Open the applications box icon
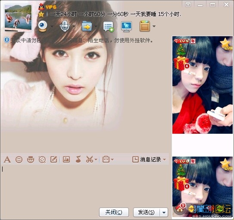The height and width of the screenshot is (220, 234). coord(145,26)
